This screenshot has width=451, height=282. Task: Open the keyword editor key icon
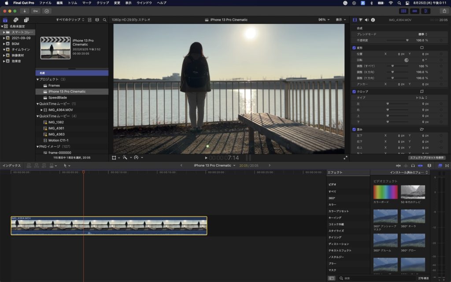[x=35, y=11]
